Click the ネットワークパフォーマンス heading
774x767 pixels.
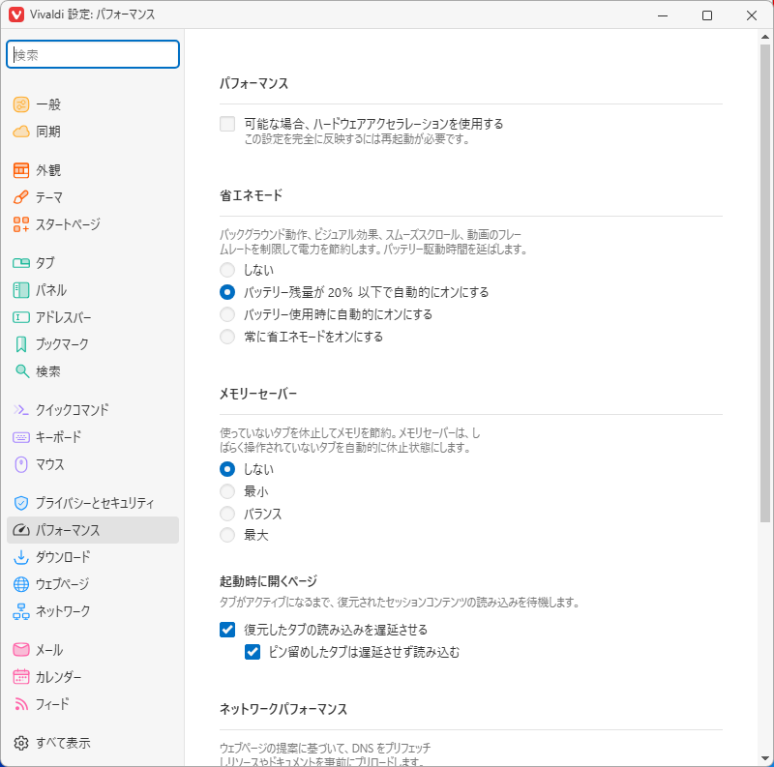click(283, 709)
